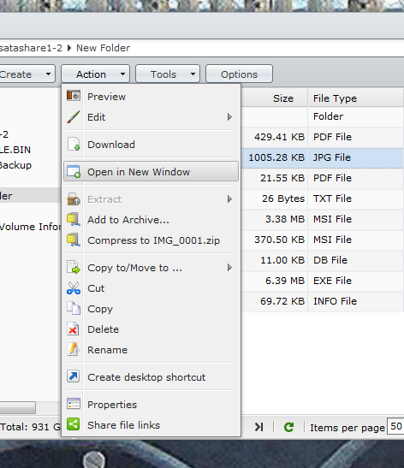Collapse the Action dropdown button
This screenshot has width=404, height=468.
pyautogui.click(x=96, y=74)
